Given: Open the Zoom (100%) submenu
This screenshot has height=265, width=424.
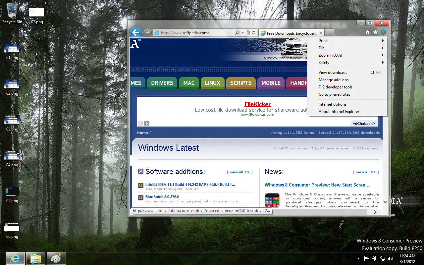Looking at the screenshot, I should pyautogui.click(x=347, y=55).
